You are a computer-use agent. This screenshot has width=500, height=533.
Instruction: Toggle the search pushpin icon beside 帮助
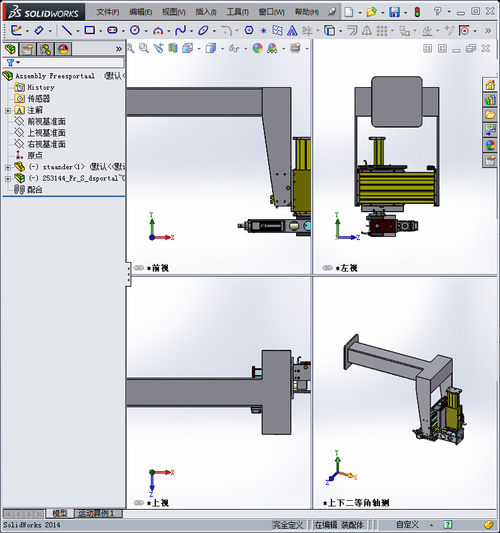point(331,11)
